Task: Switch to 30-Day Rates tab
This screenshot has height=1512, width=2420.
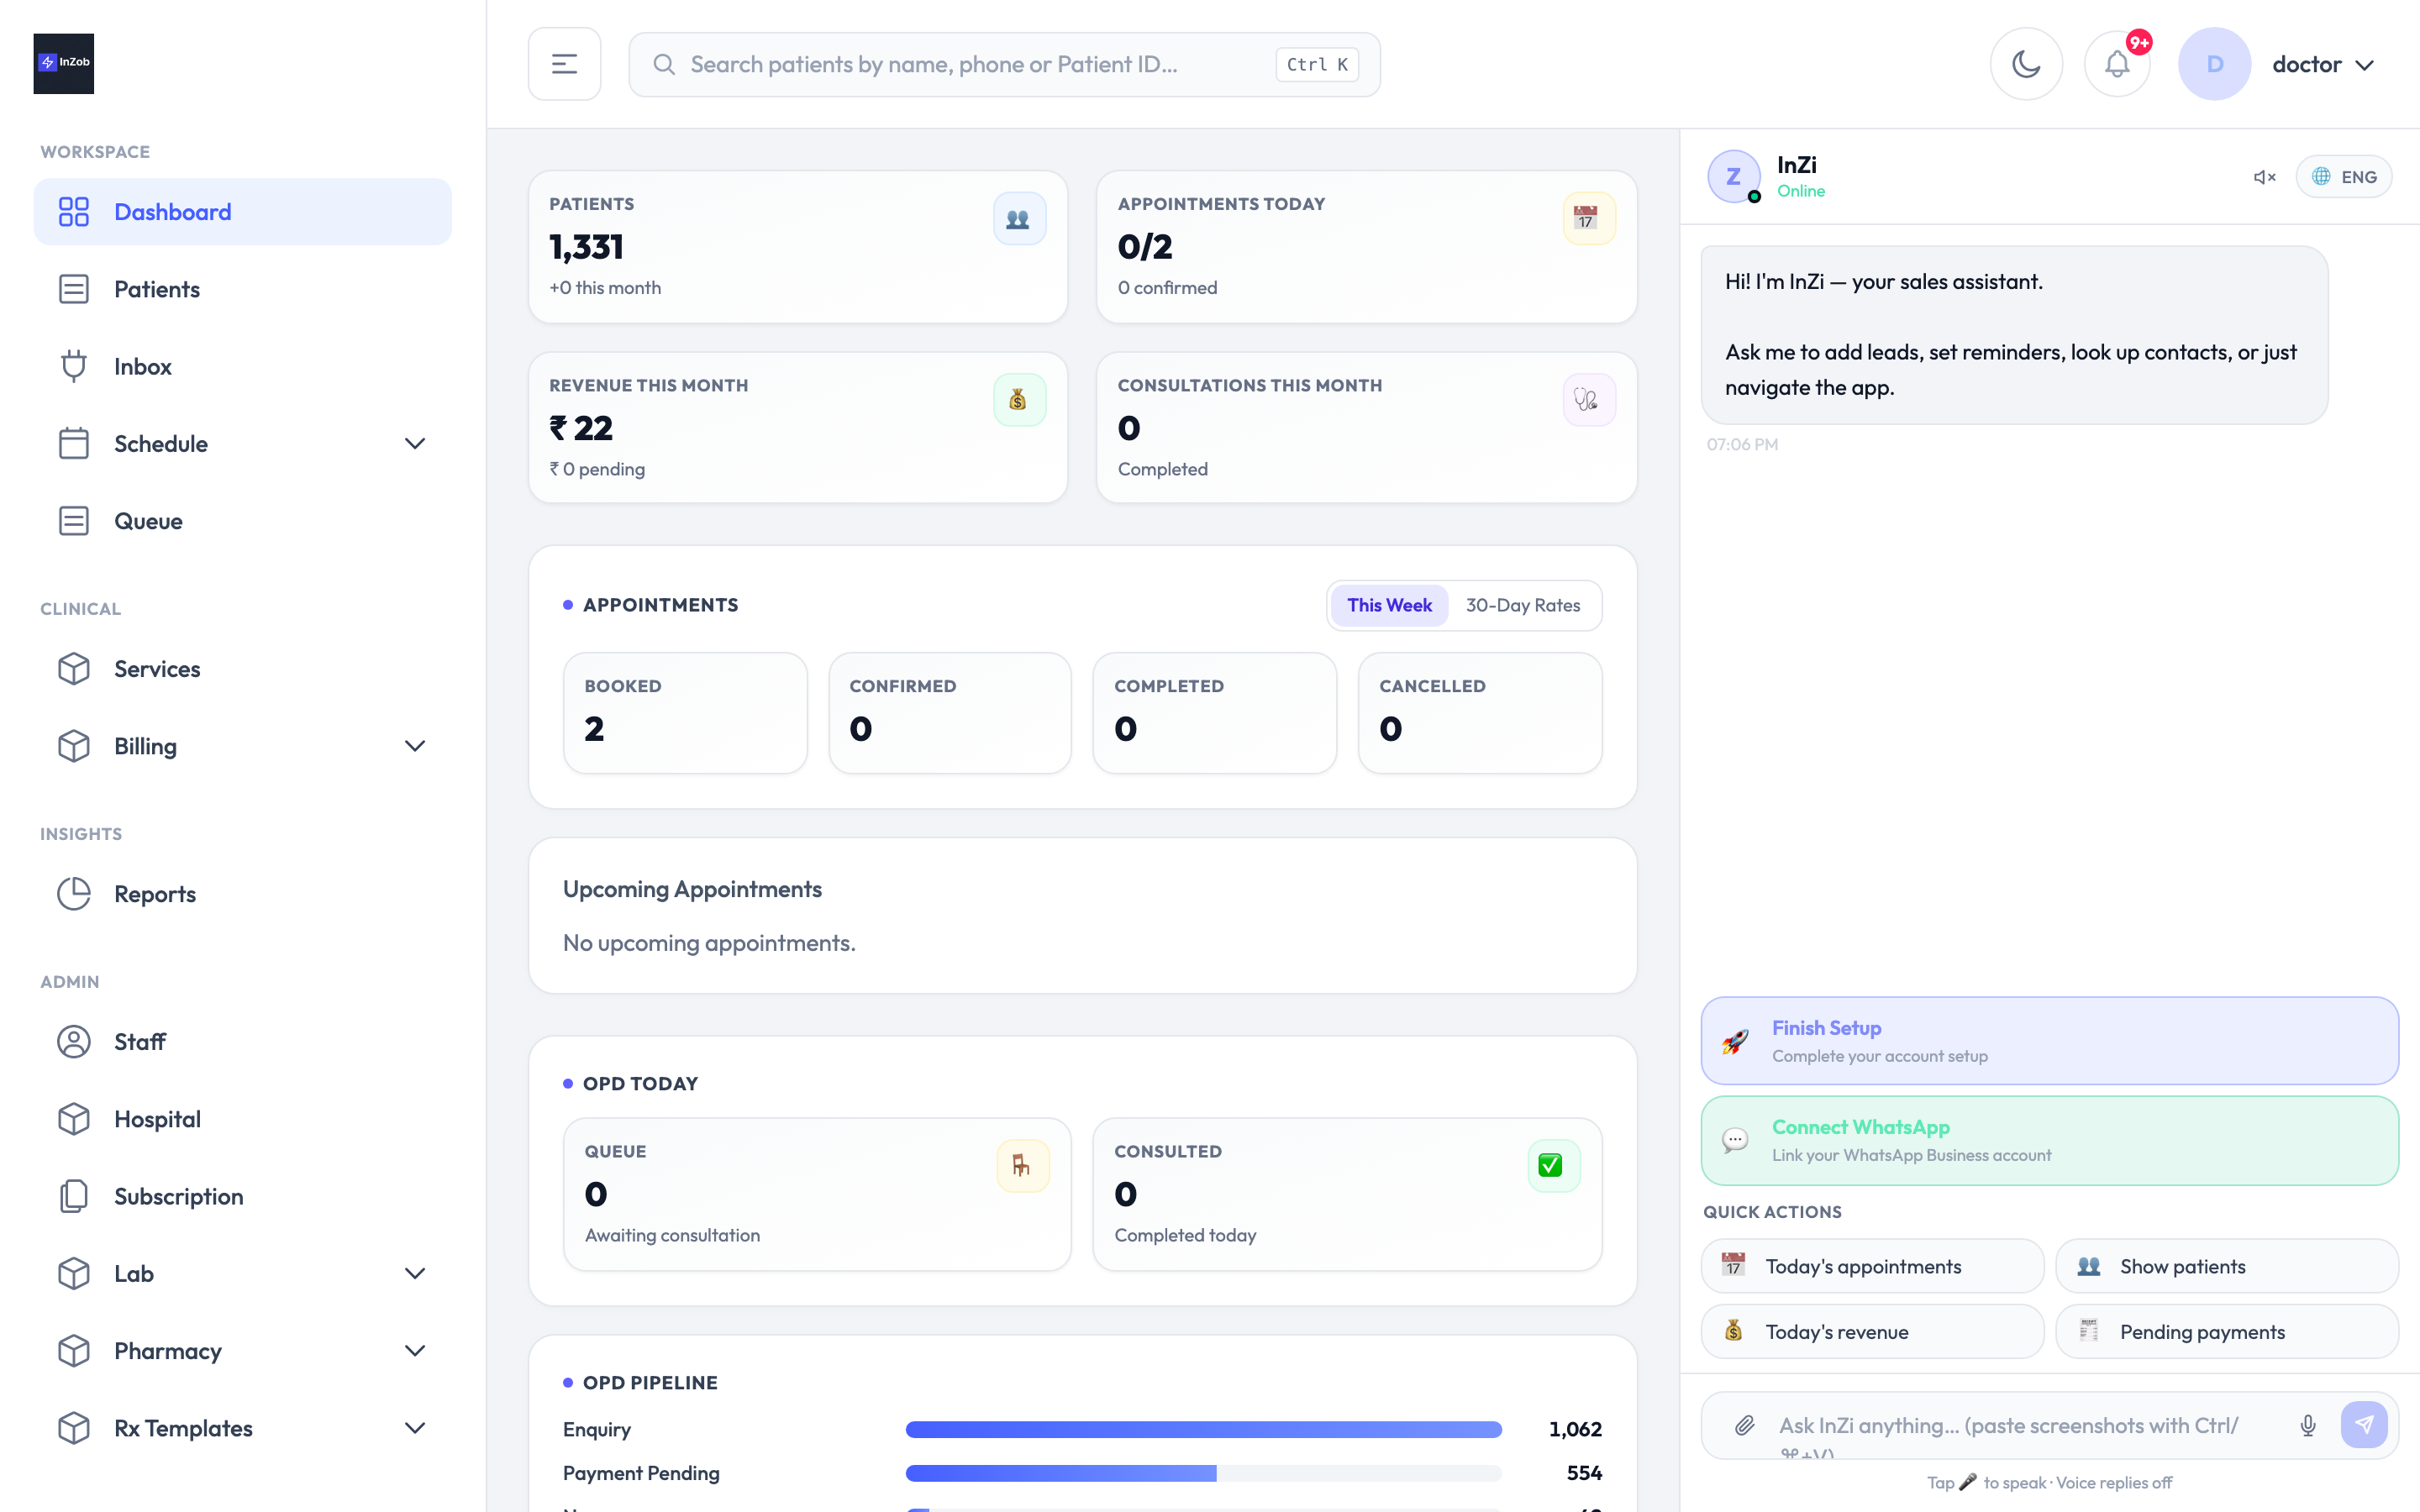Action: 1523,605
